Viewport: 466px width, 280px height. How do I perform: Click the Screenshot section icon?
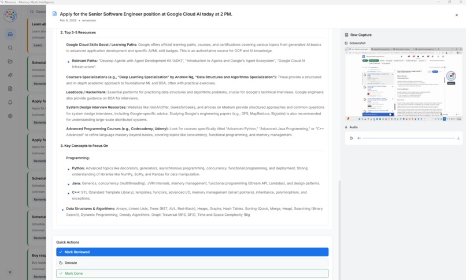(x=346, y=43)
